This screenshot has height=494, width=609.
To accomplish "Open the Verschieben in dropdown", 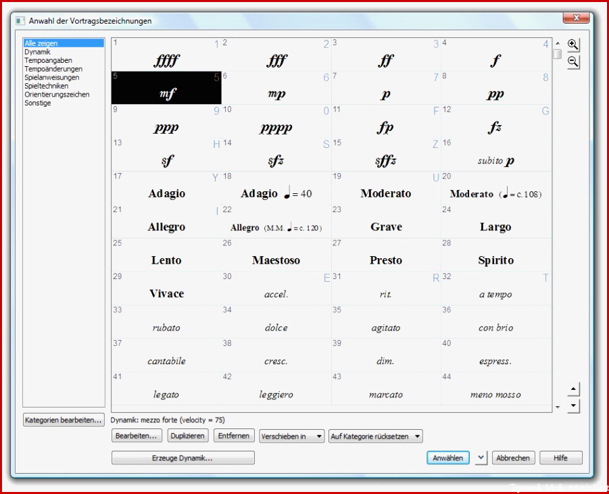I will pyautogui.click(x=292, y=436).
